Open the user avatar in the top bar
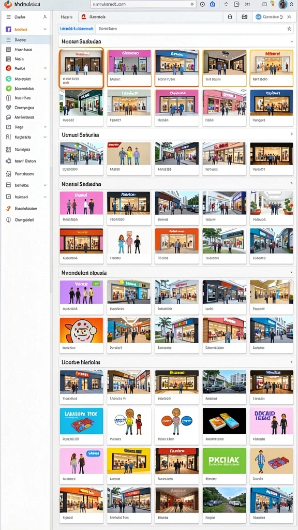The width and height of the screenshot is (298, 530). point(282,4)
